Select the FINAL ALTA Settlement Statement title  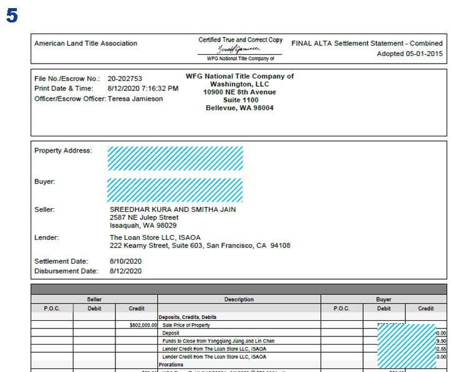(x=367, y=44)
